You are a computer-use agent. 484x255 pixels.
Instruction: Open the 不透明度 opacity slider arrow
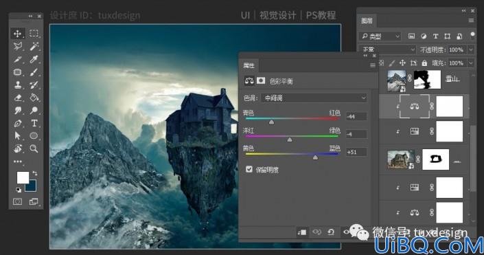coord(471,49)
